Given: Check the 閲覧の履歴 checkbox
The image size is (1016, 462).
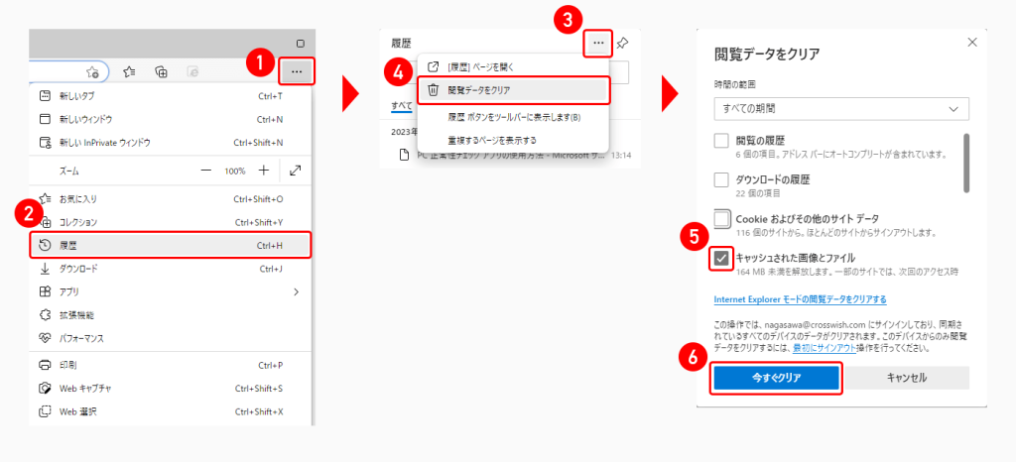Looking at the screenshot, I should pyautogui.click(x=722, y=141).
